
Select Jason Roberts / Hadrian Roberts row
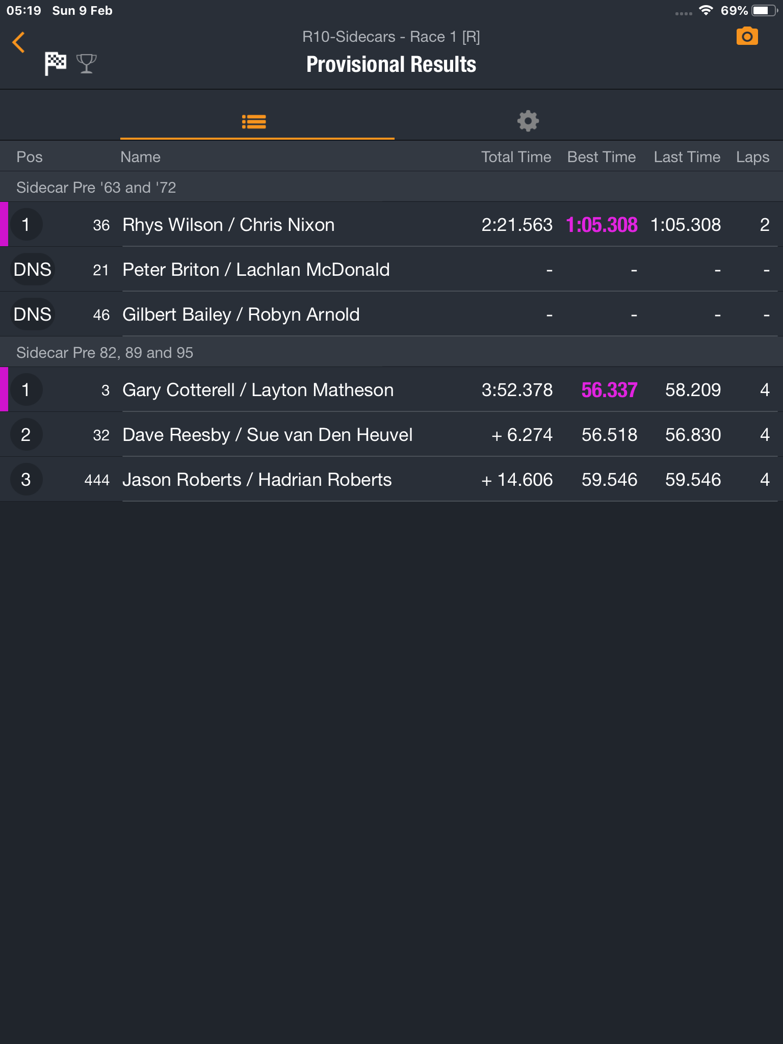(x=391, y=480)
